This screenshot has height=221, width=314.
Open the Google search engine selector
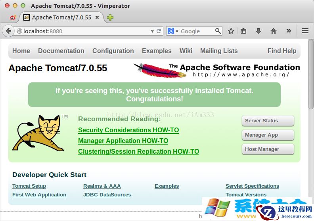coord(173,31)
